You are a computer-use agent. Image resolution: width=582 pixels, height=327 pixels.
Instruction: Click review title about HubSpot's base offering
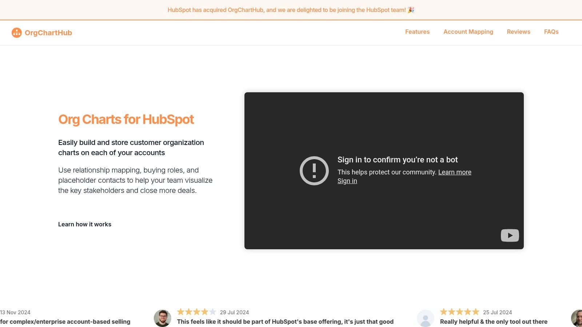click(x=285, y=322)
